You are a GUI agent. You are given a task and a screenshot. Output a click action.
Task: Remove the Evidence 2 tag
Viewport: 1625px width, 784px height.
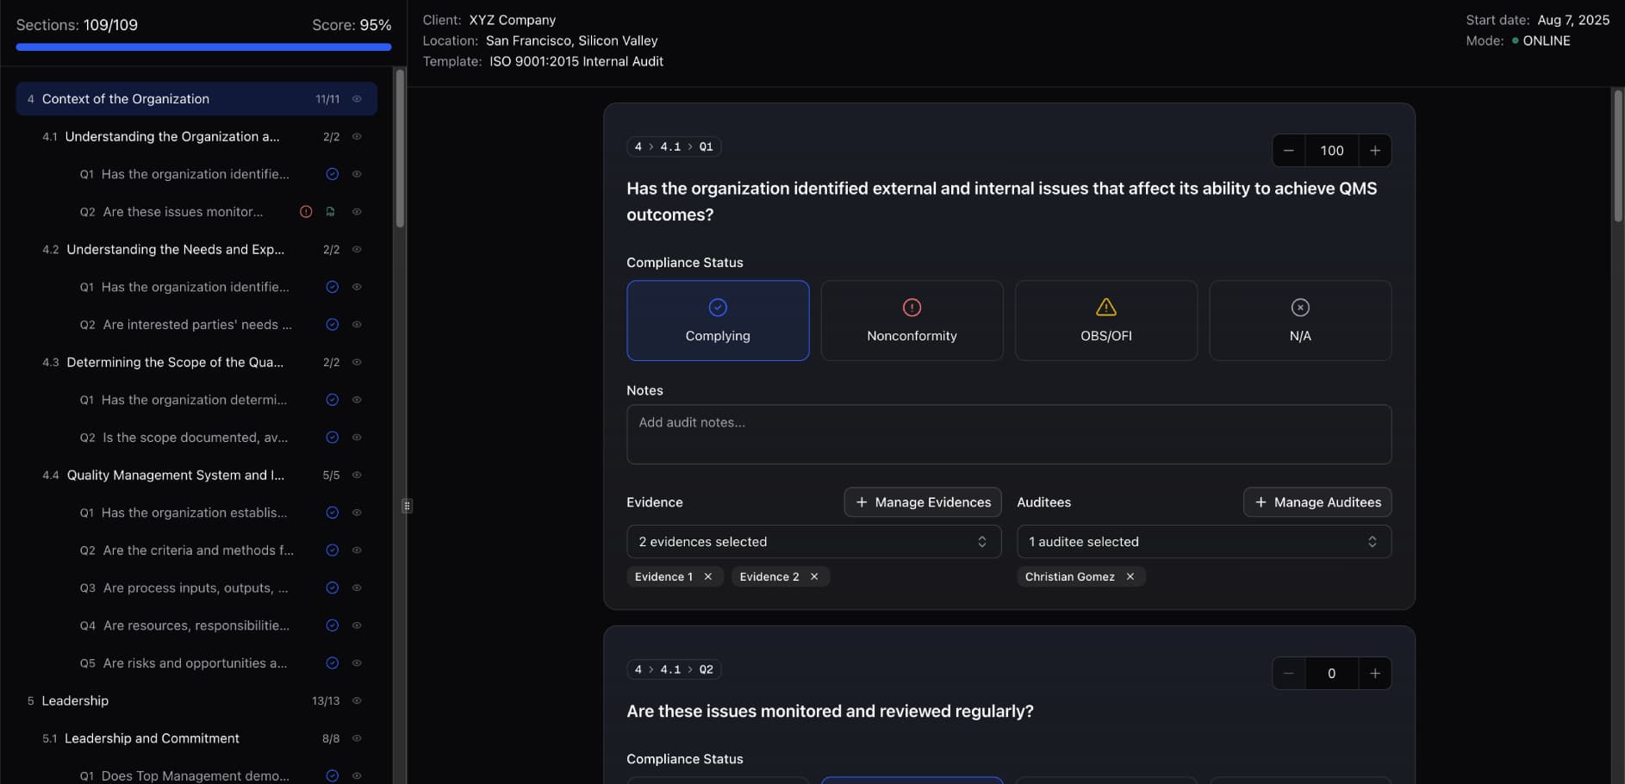[x=814, y=576]
